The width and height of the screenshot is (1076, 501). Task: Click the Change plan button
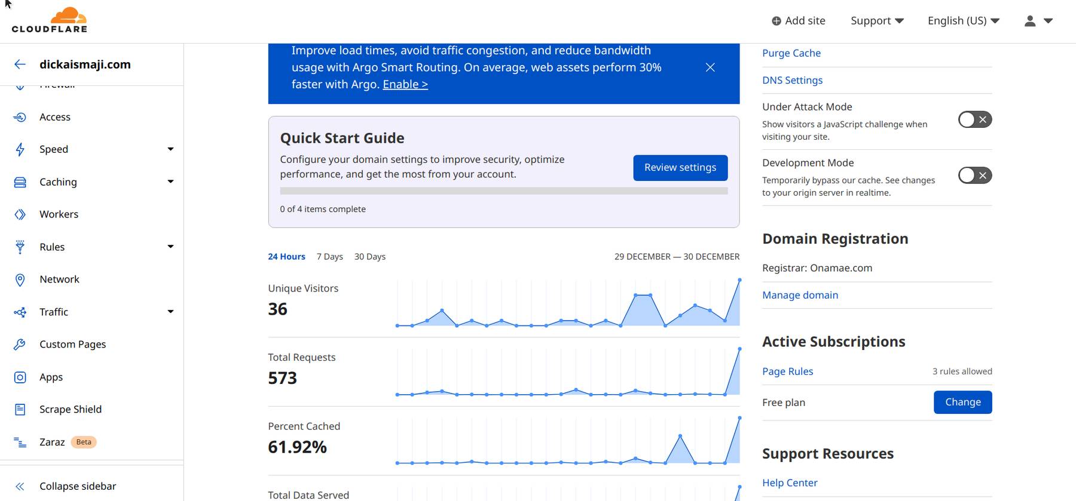(962, 402)
